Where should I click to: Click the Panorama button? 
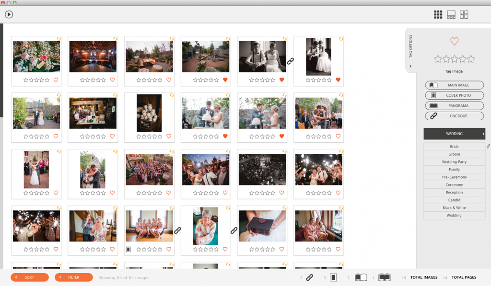tap(454, 106)
